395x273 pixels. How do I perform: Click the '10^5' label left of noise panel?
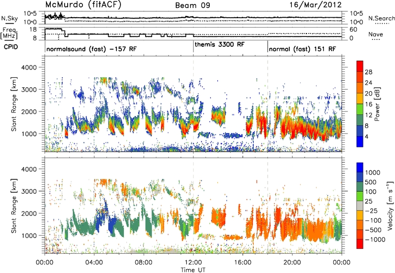tap(30, 14)
